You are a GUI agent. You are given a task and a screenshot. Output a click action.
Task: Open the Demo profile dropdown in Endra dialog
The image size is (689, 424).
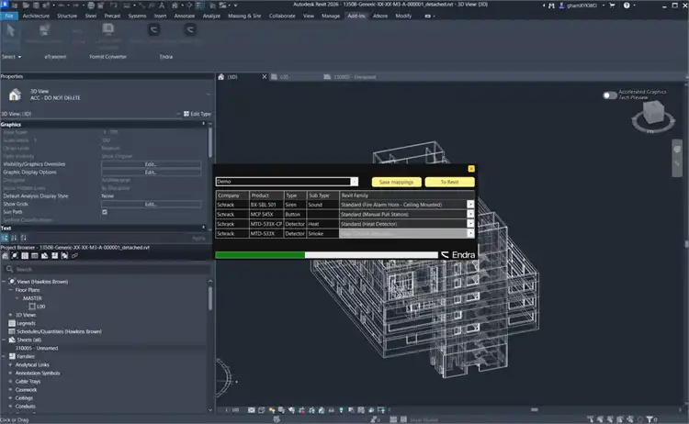[355, 182]
